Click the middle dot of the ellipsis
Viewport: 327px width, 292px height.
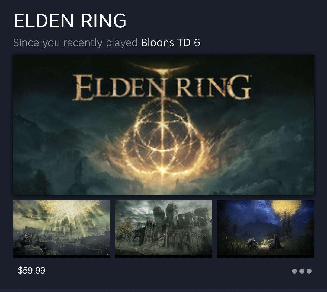pos(302,271)
